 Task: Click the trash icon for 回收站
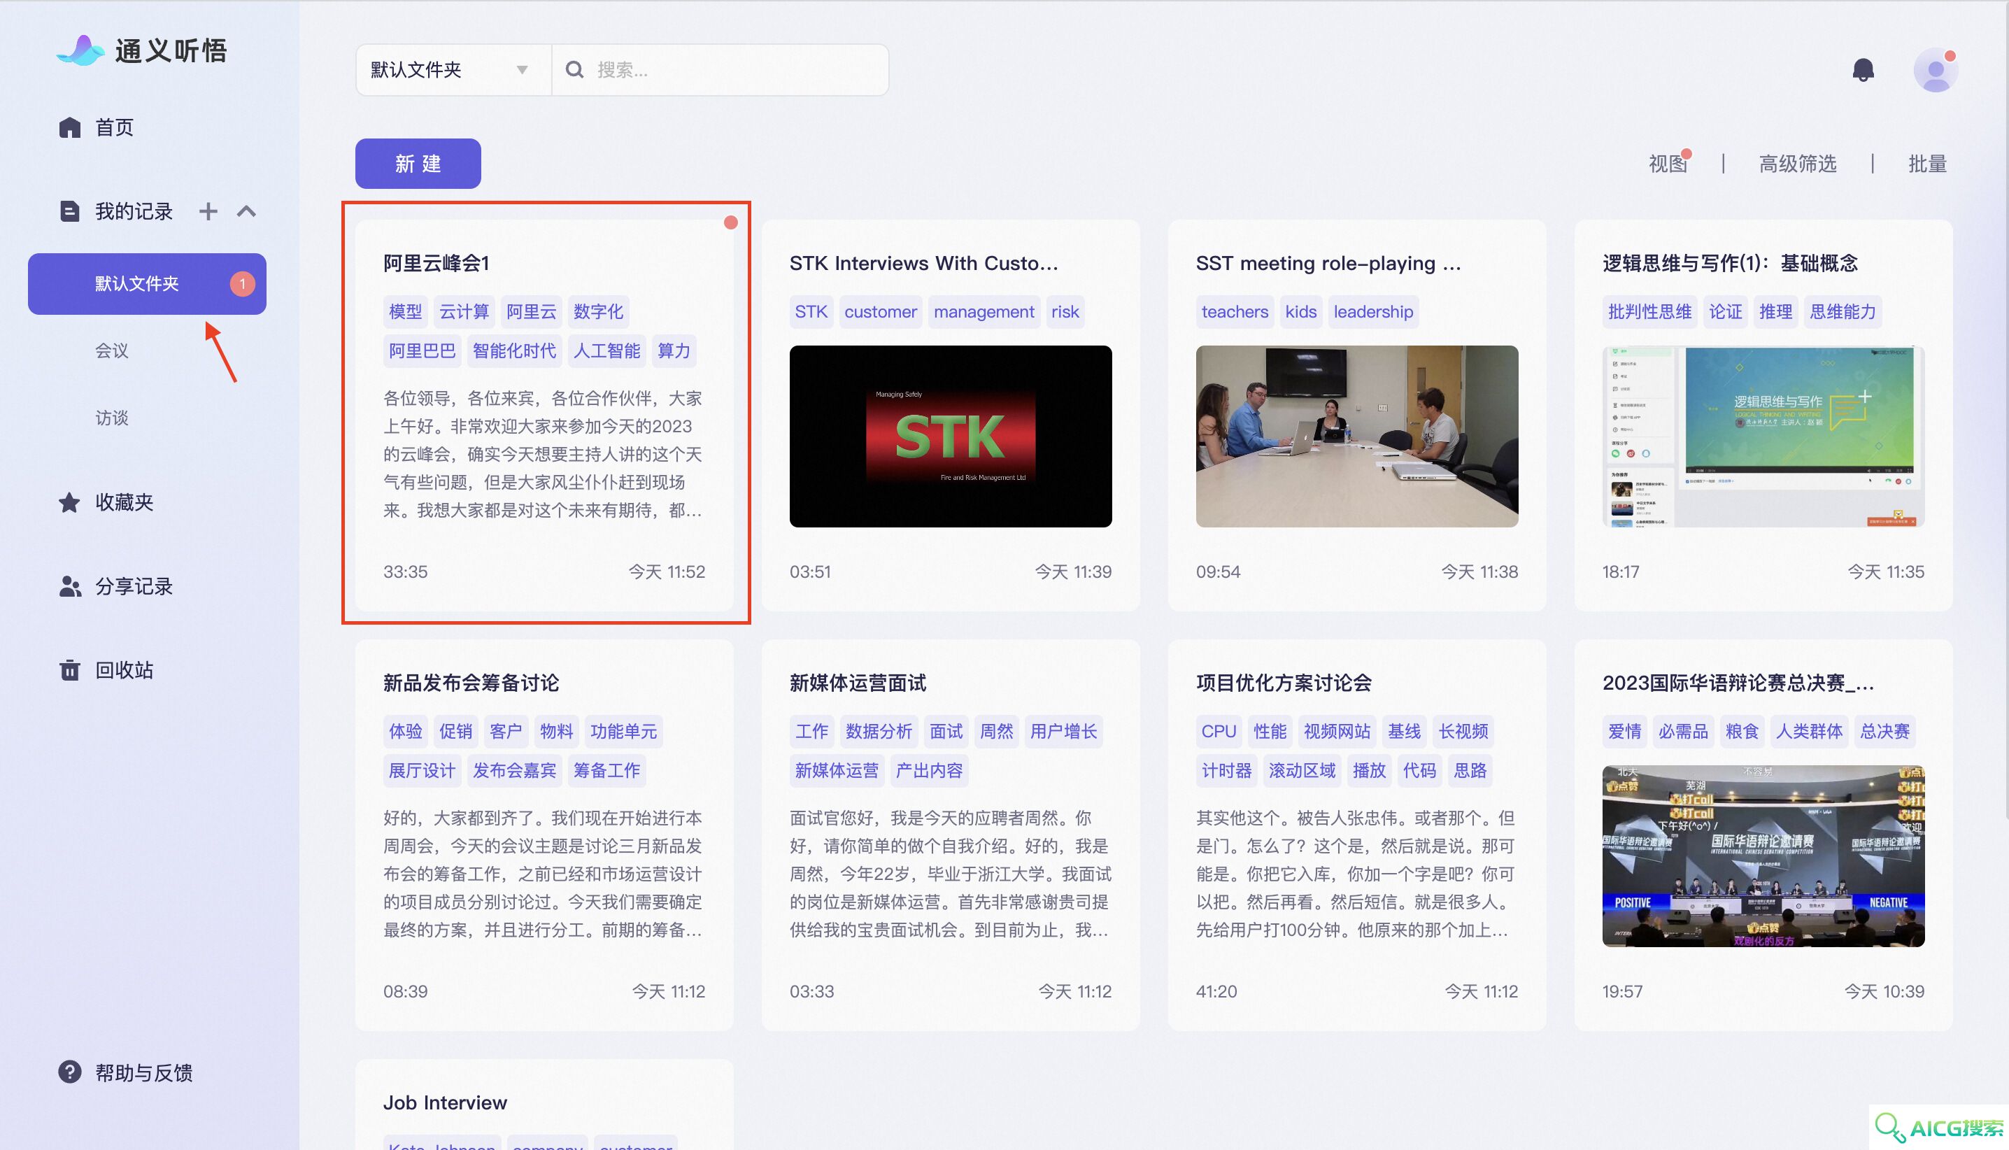point(69,669)
